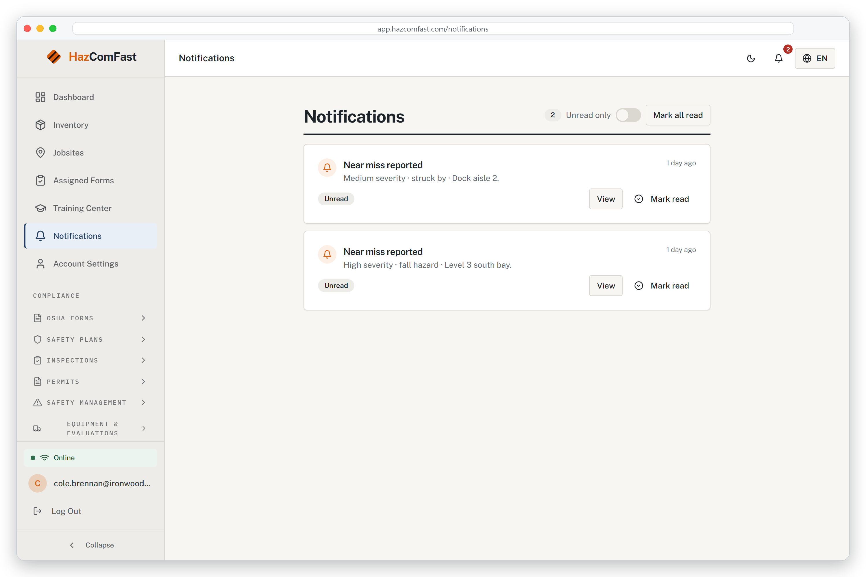Viewport: 866px width, 577px height.
Task: Click the Log Out arrow icon
Action: tap(38, 511)
